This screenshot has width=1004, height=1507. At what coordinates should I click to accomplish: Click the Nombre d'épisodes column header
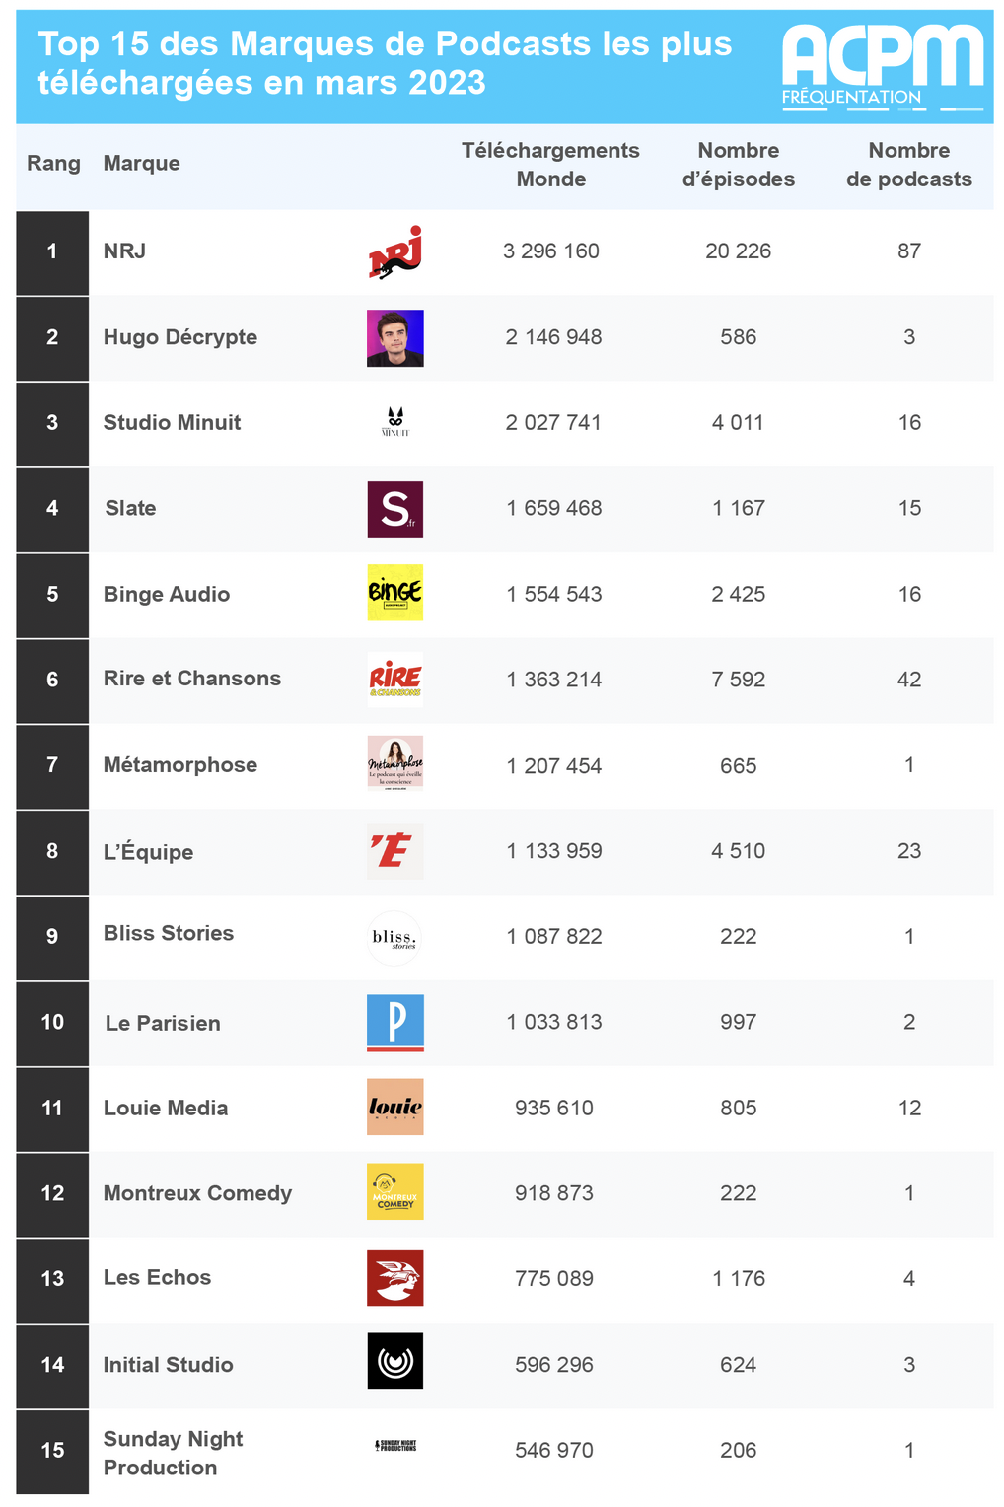pyautogui.click(x=738, y=165)
